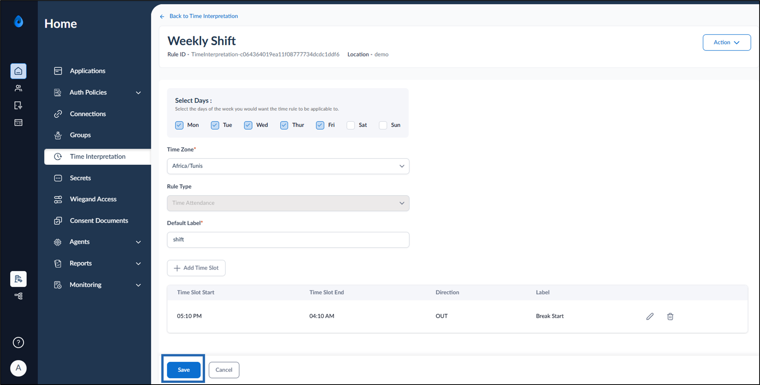
Task: Click the Connections link icon
Action: pyautogui.click(x=58, y=114)
